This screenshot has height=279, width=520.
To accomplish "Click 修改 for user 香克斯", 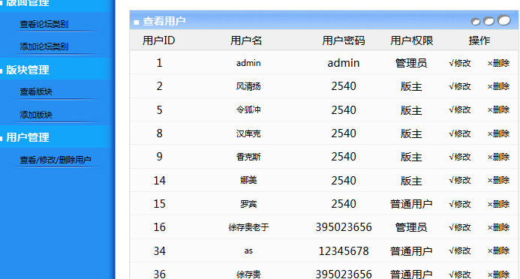I will coord(460,157).
